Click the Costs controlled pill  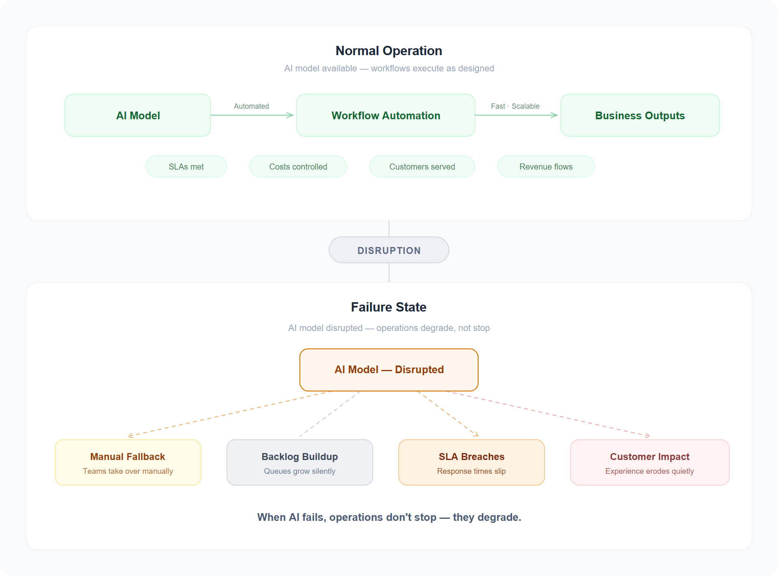[298, 167]
